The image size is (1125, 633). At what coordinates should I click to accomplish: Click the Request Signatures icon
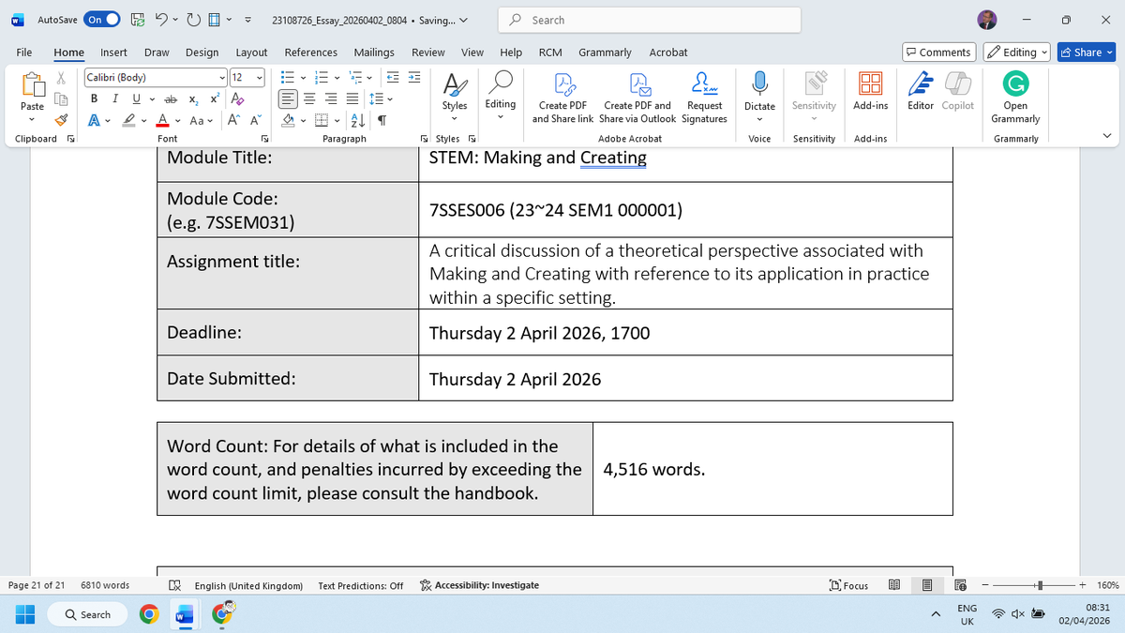click(704, 99)
